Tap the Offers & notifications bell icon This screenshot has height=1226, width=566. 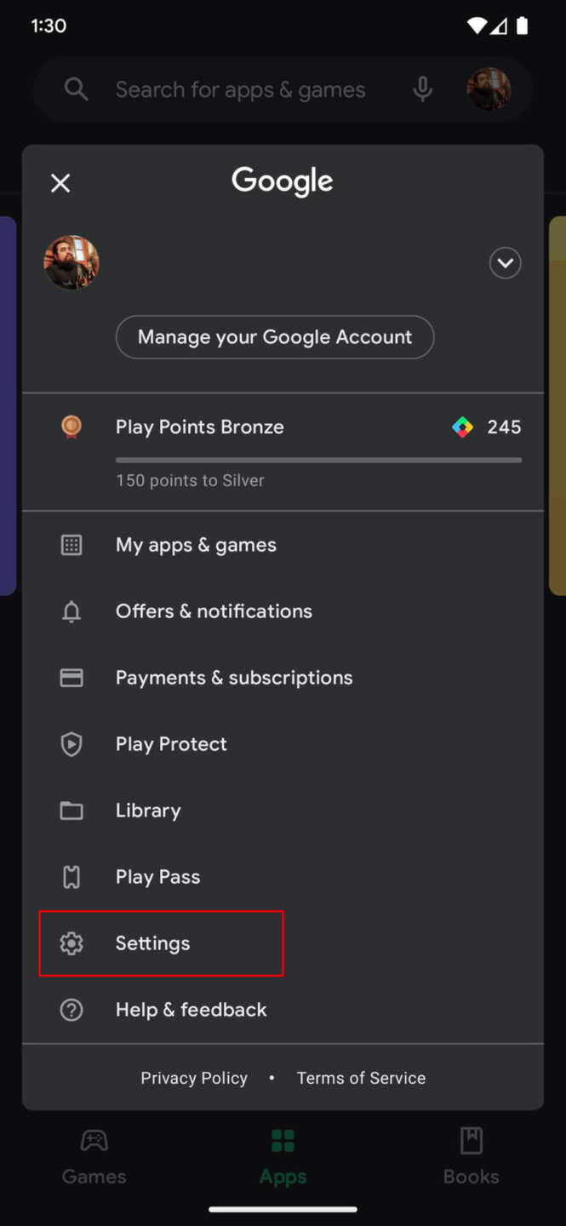point(71,611)
